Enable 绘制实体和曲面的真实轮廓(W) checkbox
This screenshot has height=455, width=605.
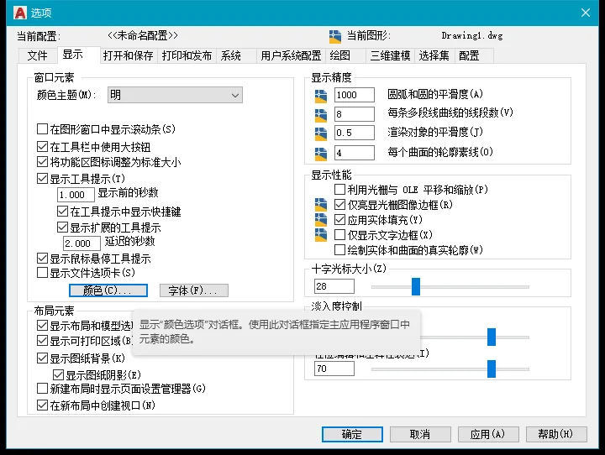[339, 250]
